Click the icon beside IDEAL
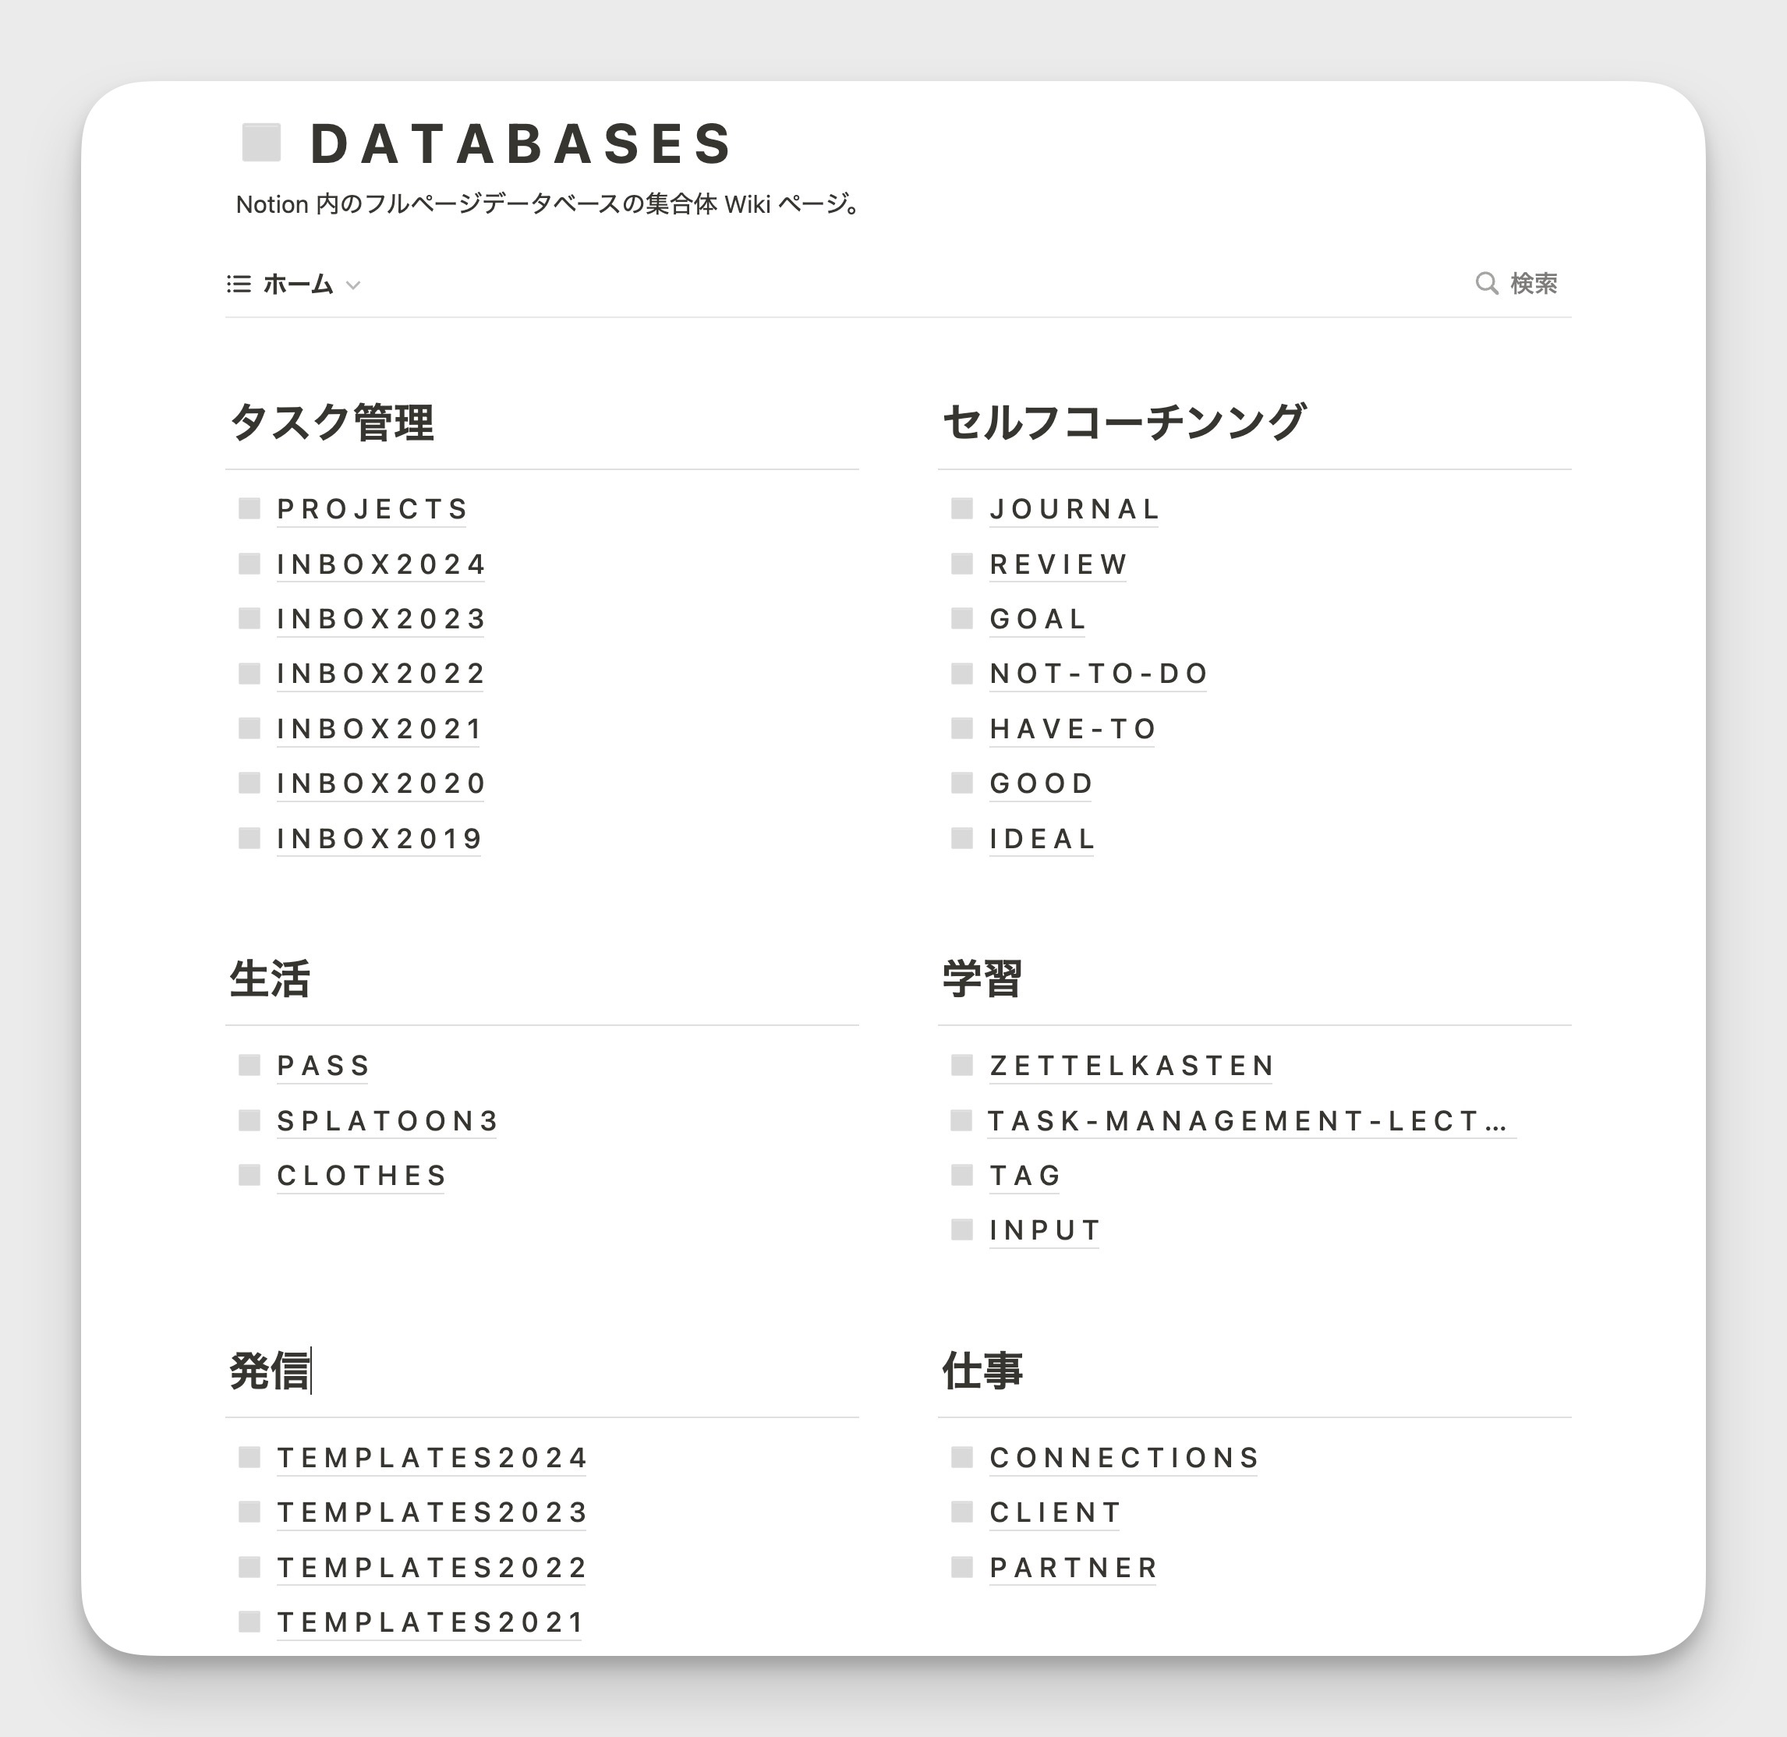 (x=962, y=838)
